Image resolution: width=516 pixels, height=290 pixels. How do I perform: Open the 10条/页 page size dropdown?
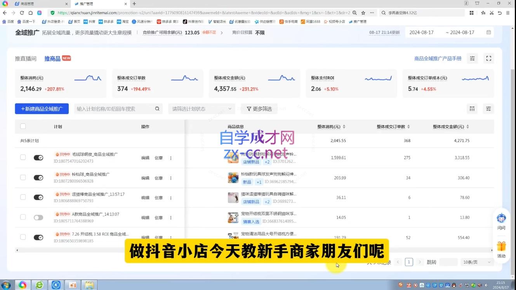pyautogui.click(x=474, y=262)
